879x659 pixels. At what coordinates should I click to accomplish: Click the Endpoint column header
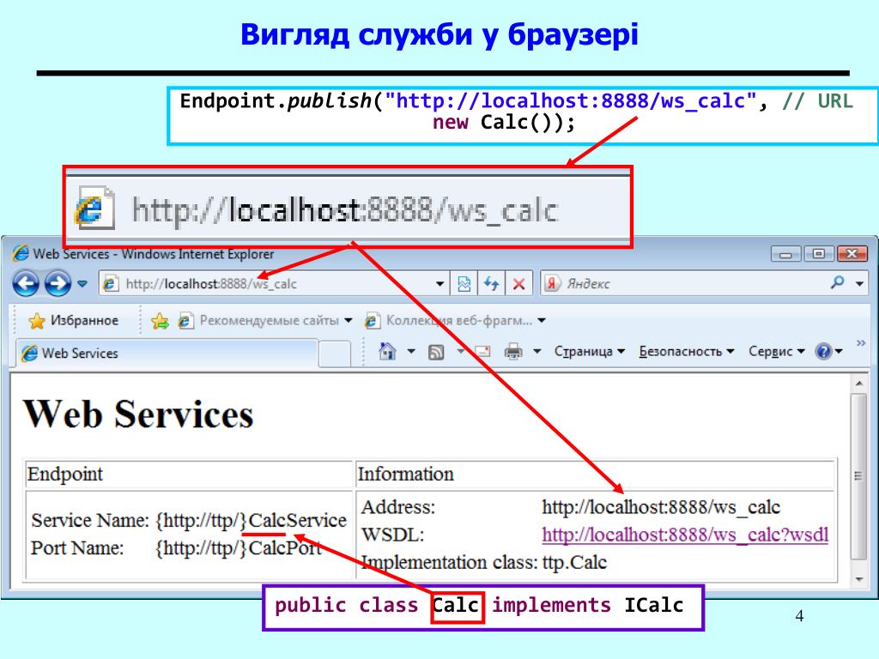pyautogui.click(x=65, y=474)
